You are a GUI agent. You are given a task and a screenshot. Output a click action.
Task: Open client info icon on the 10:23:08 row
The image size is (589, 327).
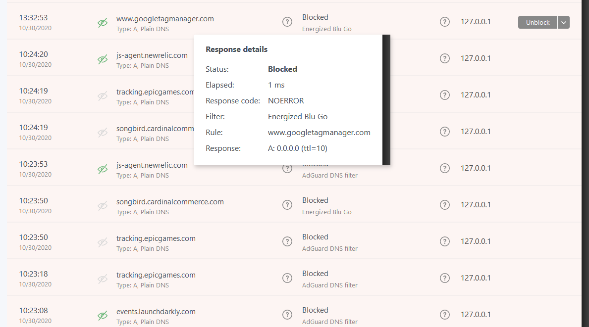point(445,315)
